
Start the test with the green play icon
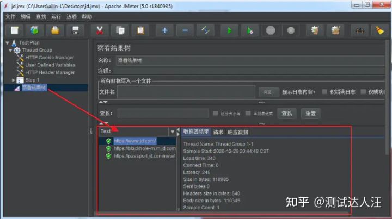coord(229,30)
